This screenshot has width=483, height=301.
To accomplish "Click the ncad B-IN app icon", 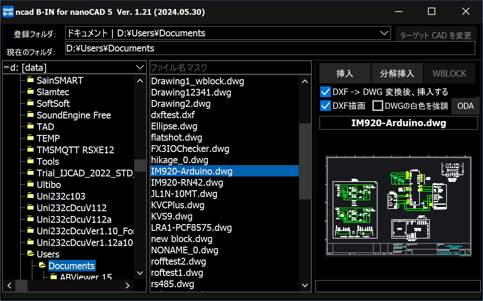I will pyautogui.click(x=8, y=12).
